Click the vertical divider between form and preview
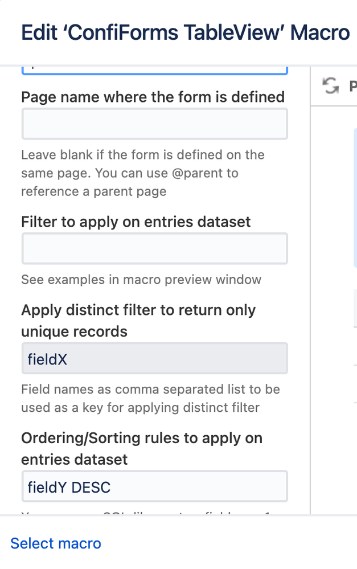Image resolution: width=357 pixels, height=569 pixels. click(310, 285)
